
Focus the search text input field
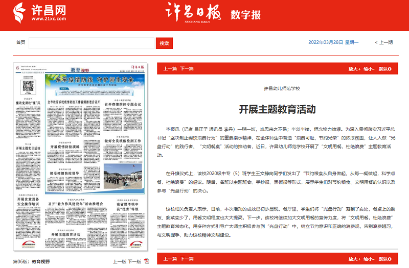click(x=92, y=43)
